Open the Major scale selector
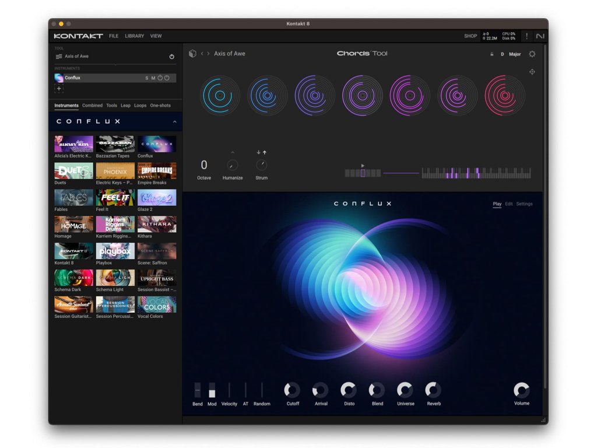This screenshot has width=597, height=448. click(515, 54)
